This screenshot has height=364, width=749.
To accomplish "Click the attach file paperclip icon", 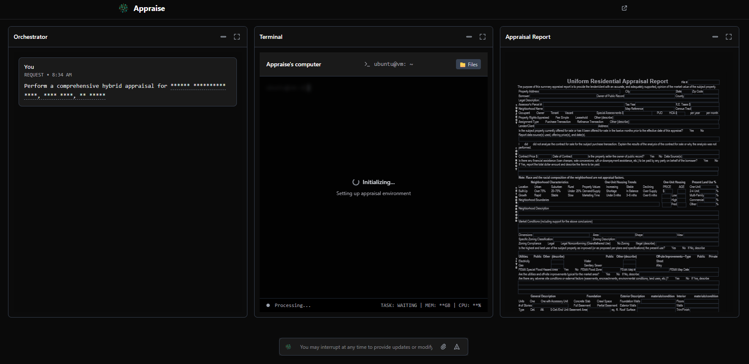I will click(x=443, y=347).
